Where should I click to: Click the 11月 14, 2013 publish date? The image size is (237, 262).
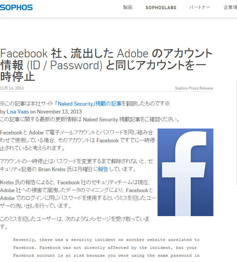pos(12,88)
